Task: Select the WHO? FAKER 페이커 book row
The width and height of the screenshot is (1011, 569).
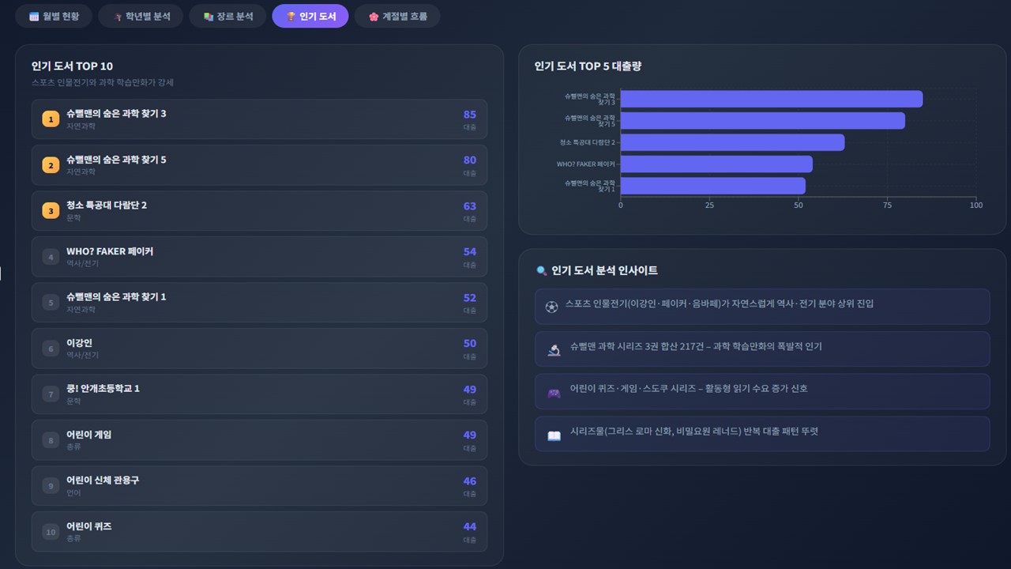Action: click(x=259, y=257)
